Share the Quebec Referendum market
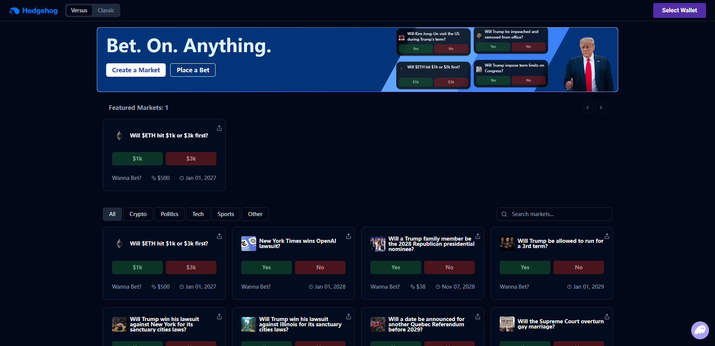The height and width of the screenshot is (346, 715). (x=478, y=317)
